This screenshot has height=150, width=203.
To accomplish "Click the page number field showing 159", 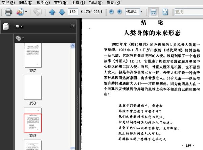I will click(72, 12).
